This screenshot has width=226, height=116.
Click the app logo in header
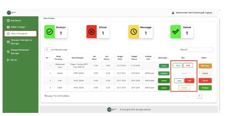coord(11,13)
